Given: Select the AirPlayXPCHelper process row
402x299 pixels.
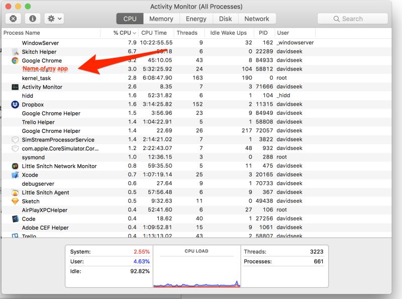Looking at the screenshot, I should [x=196, y=210].
